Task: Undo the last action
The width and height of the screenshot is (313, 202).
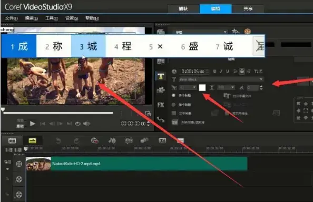Action: [x=58, y=141]
